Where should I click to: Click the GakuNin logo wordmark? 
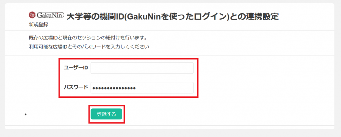pyautogui.click(x=50, y=15)
